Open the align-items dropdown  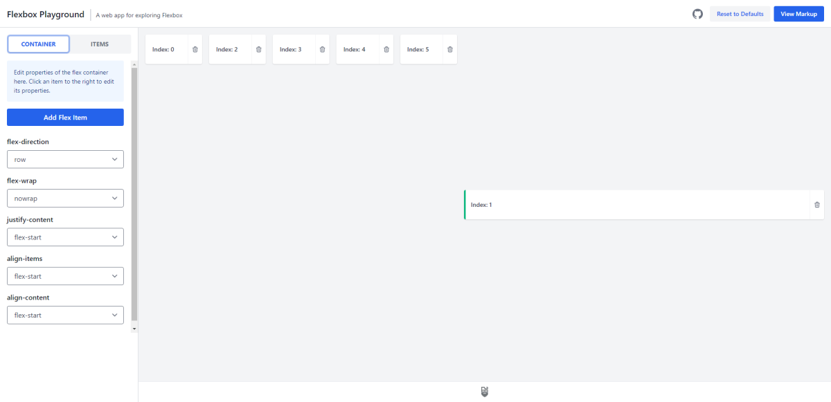click(x=65, y=275)
